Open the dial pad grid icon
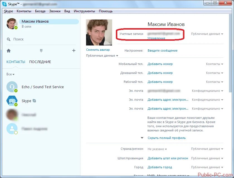This screenshot has width=234, height=178. [41, 50]
